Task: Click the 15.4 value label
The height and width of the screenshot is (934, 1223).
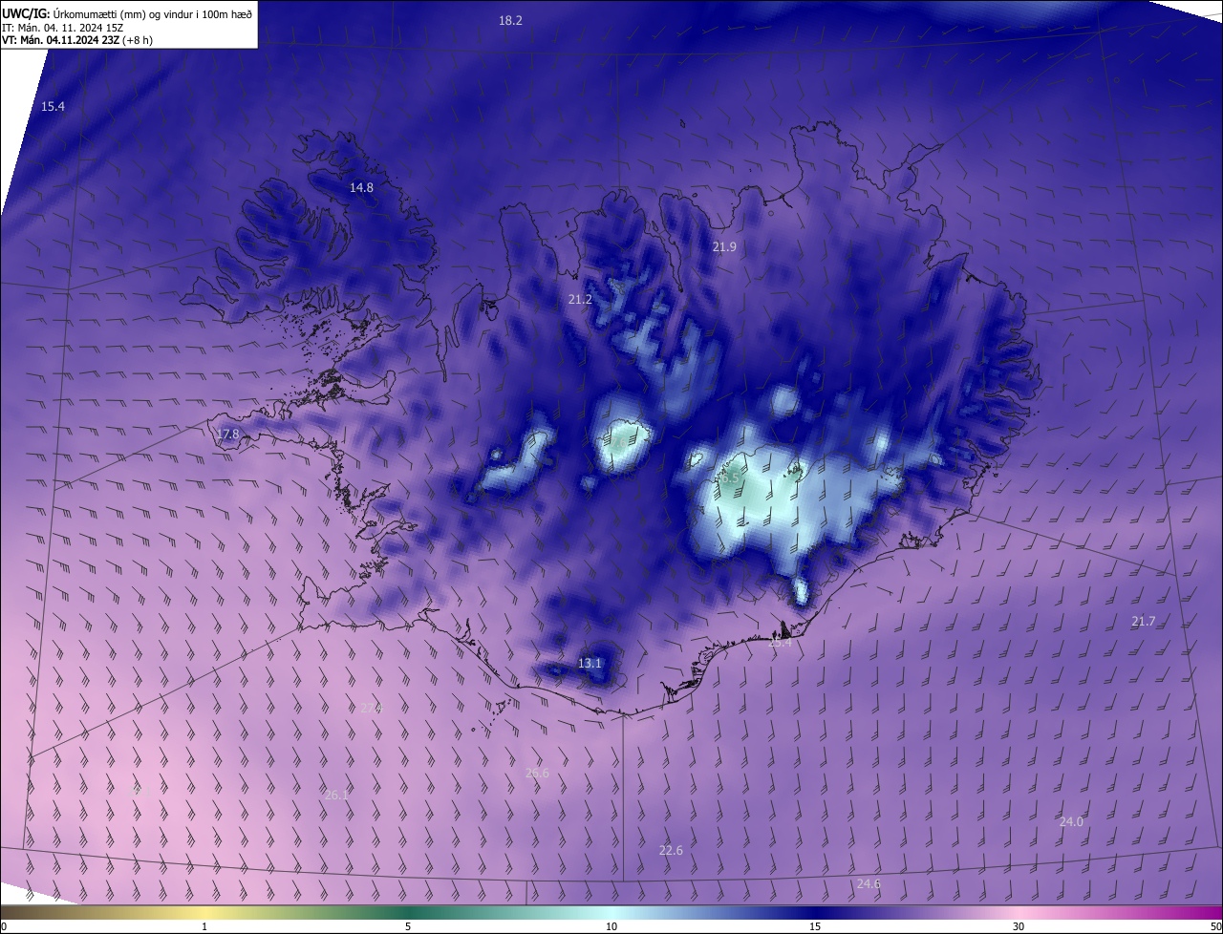Action: (54, 107)
